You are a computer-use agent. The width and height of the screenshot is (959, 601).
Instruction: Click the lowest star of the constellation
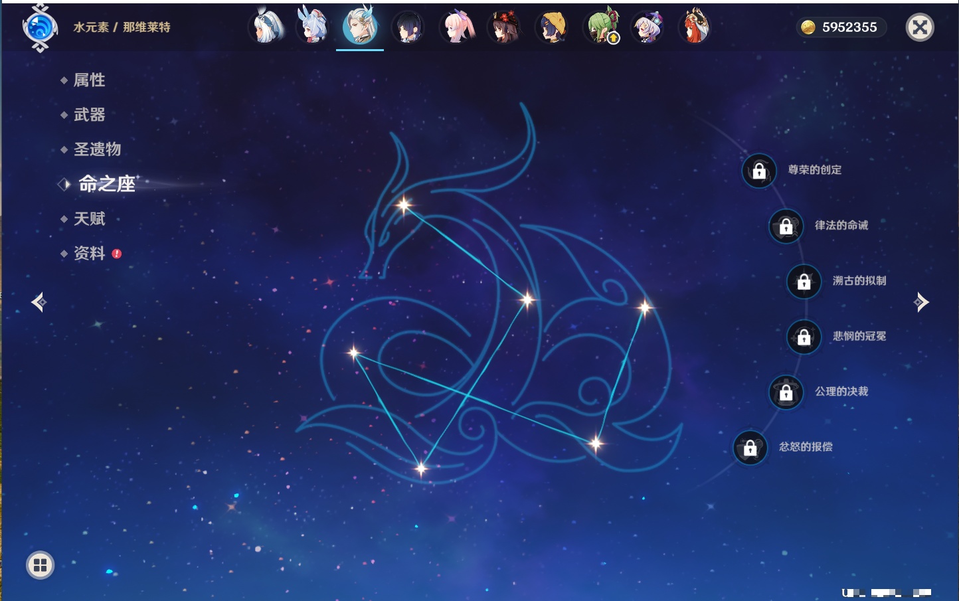coord(421,469)
